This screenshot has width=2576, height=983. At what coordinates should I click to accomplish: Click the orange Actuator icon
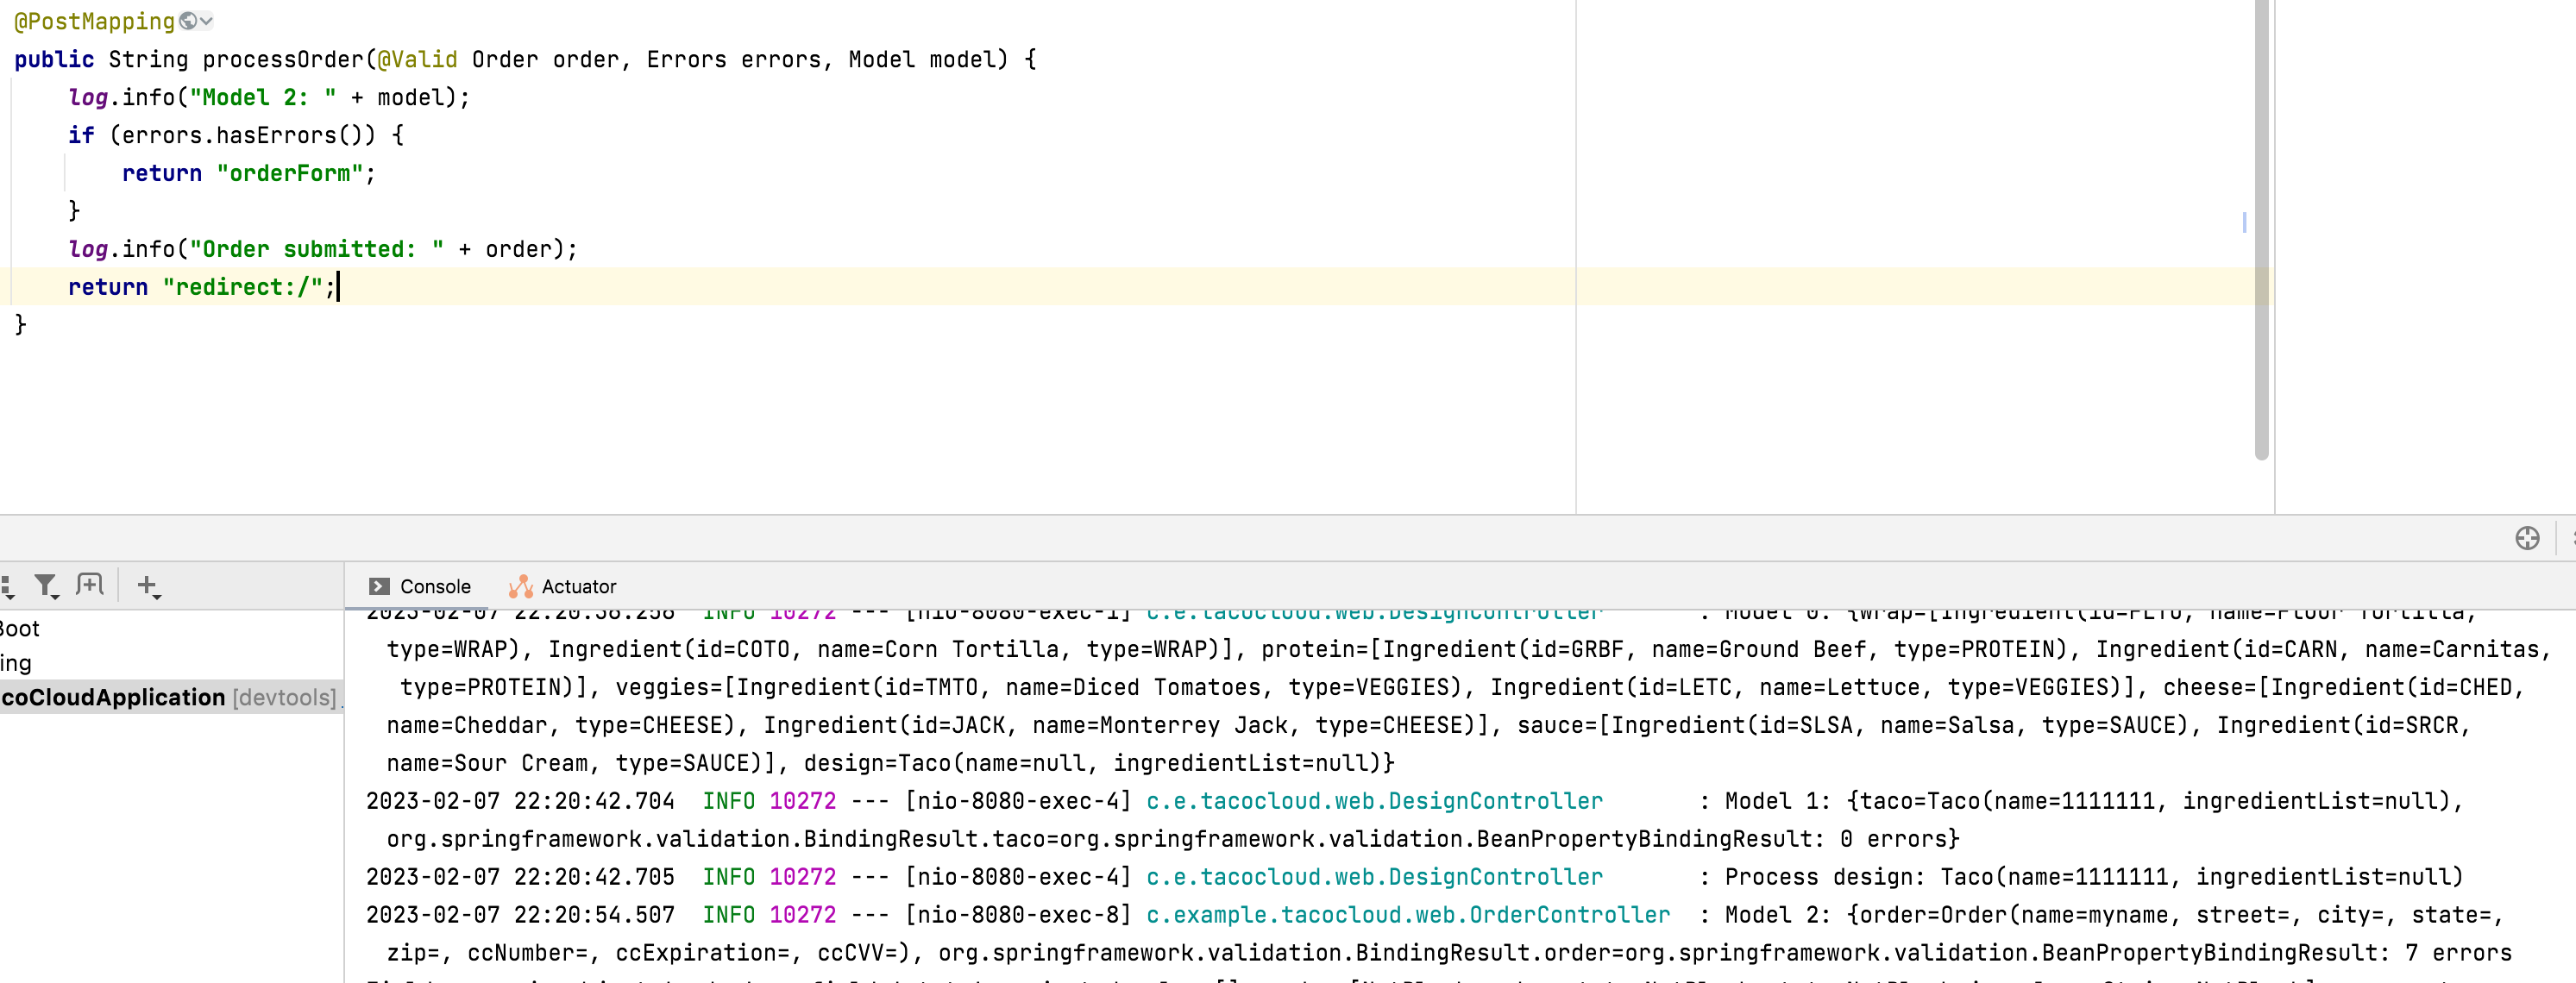(521, 586)
